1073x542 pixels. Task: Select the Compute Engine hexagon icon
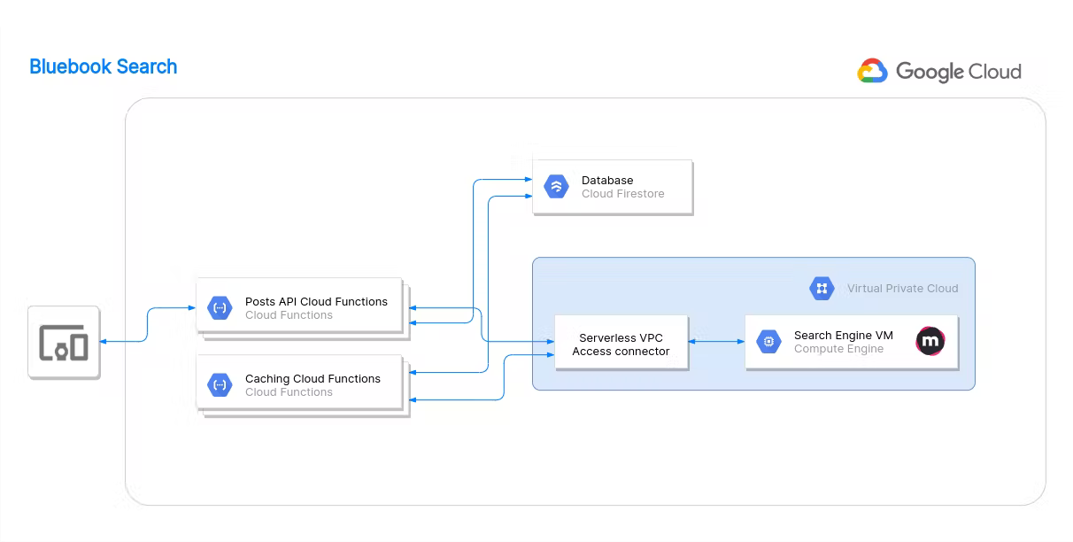point(768,341)
